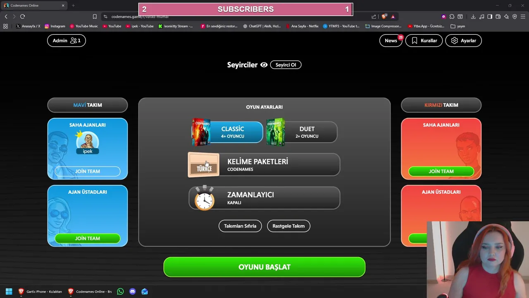Open the Ayarlar settings menu
This screenshot has height=298, width=529.
pos(463,41)
